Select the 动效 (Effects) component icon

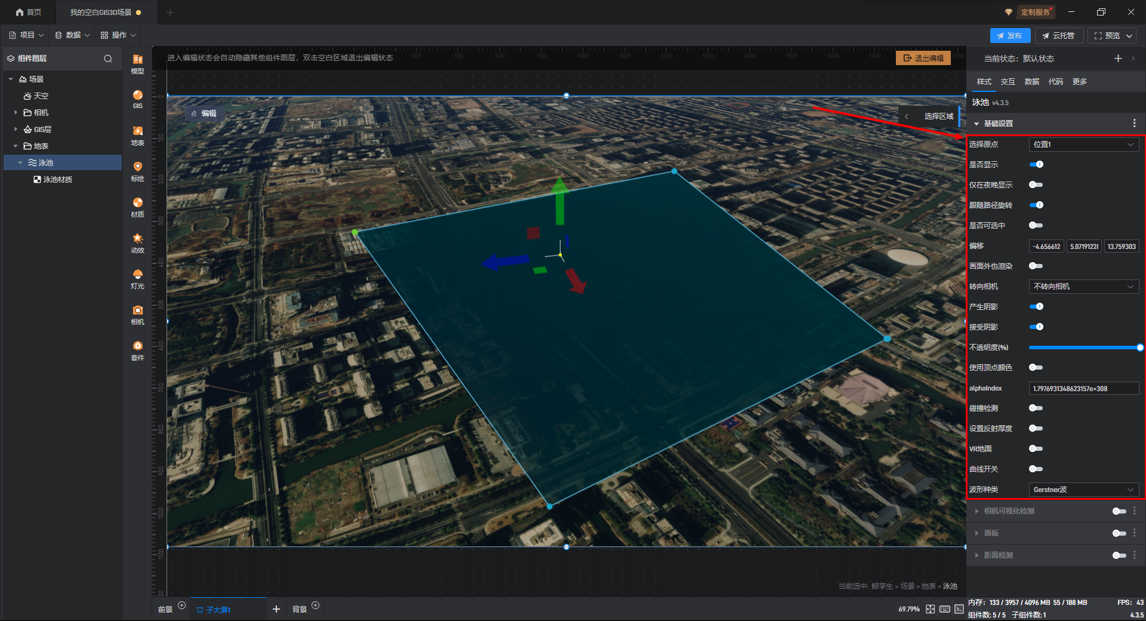(x=137, y=242)
